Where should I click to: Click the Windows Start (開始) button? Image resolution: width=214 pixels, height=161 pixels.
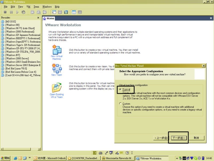pos(5,158)
